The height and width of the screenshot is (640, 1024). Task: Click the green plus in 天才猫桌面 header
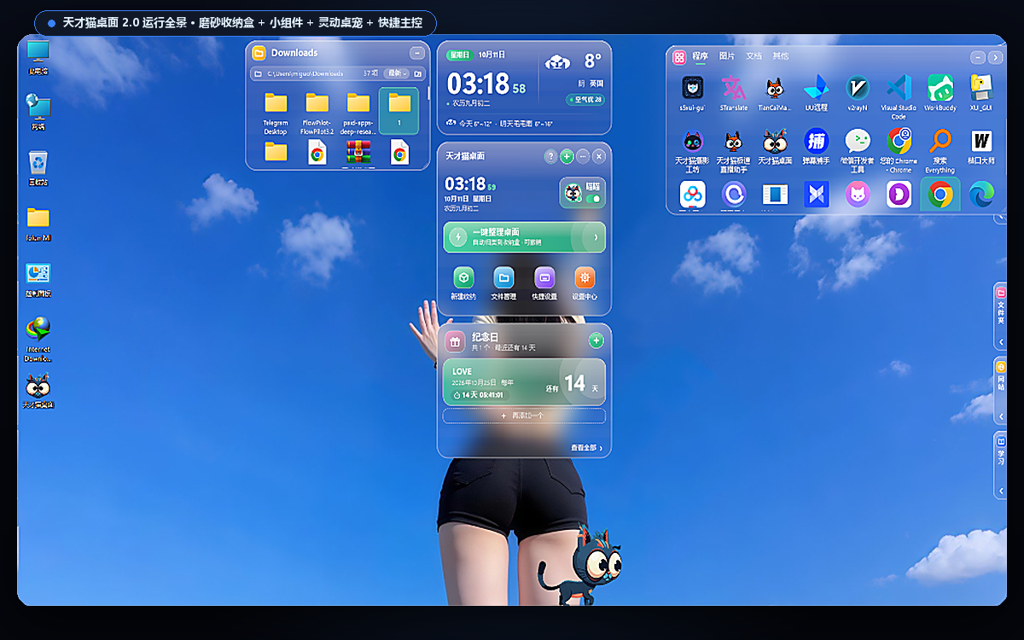coord(567,157)
